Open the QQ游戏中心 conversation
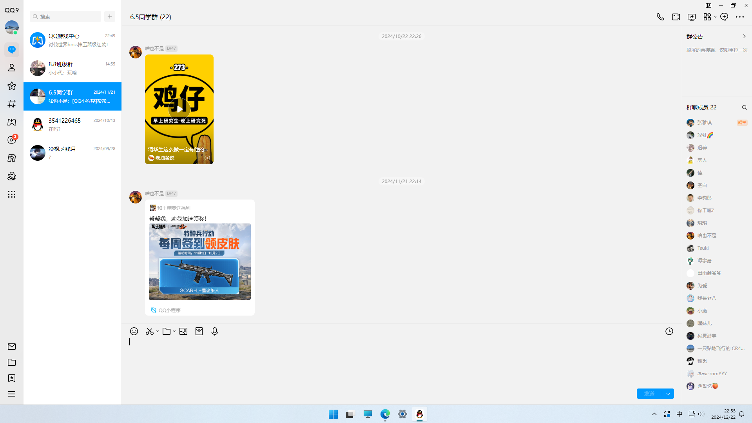This screenshot has width=752, height=423. pyautogui.click(x=72, y=40)
